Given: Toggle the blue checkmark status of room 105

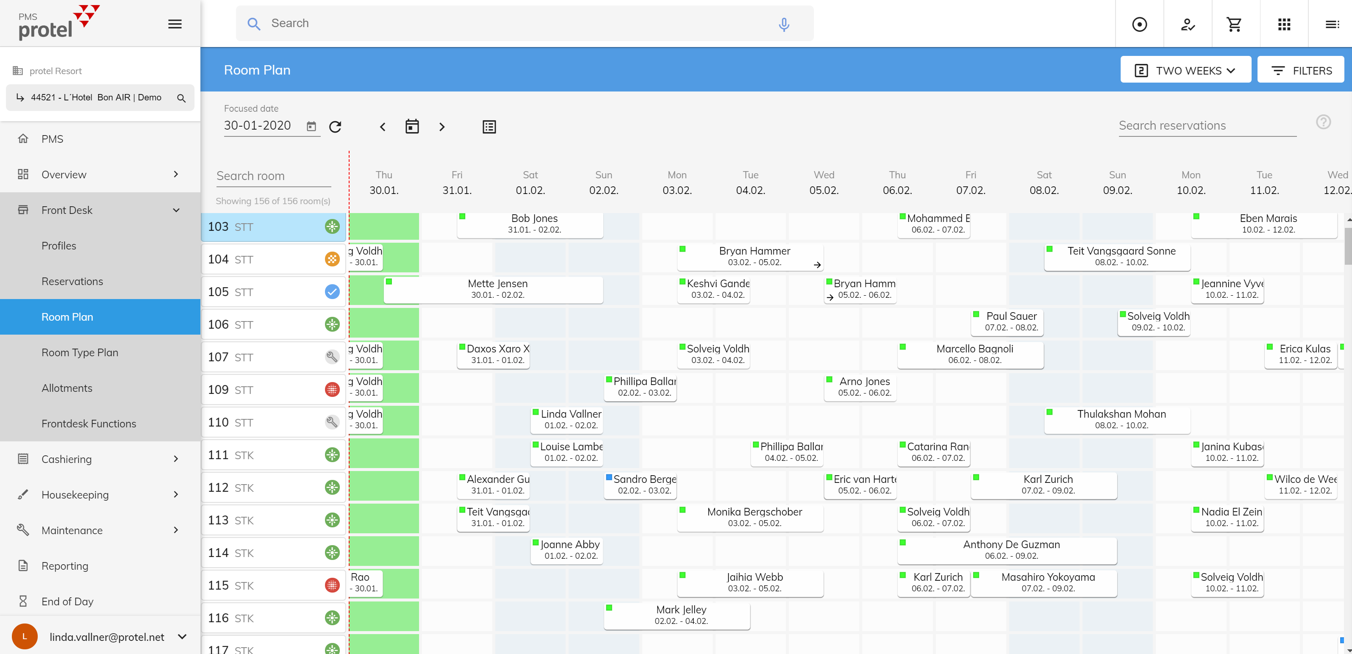Looking at the screenshot, I should click(x=332, y=291).
